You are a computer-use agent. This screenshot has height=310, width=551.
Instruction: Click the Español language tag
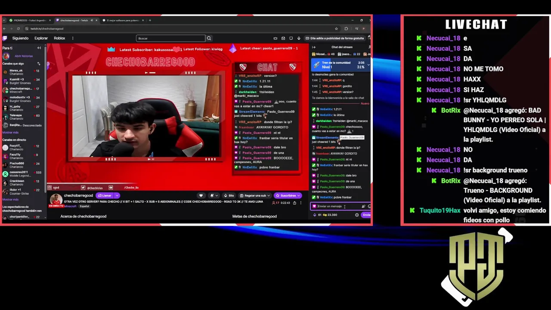tap(84, 206)
